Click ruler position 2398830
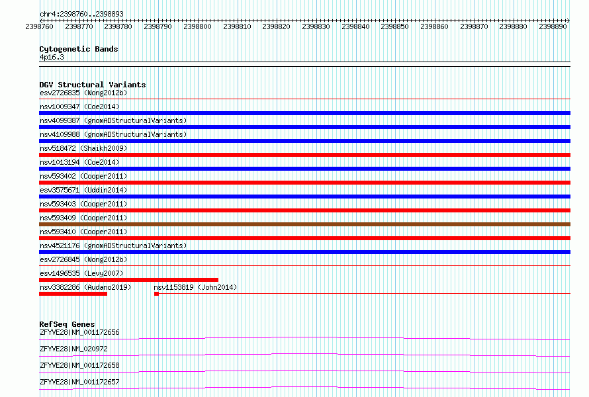The image size is (589, 397). (x=316, y=26)
